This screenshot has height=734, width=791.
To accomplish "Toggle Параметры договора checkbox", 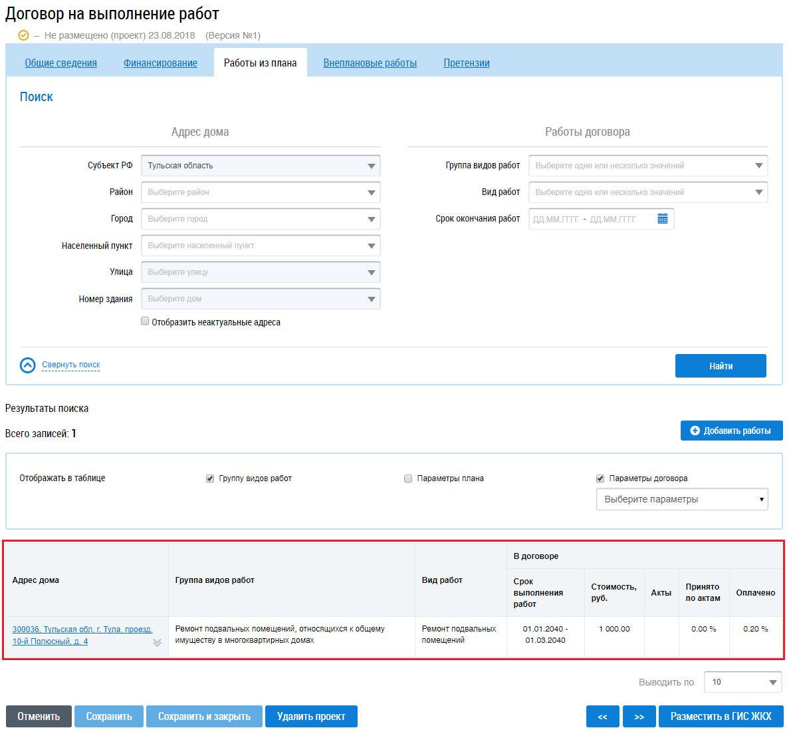I will (600, 478).
